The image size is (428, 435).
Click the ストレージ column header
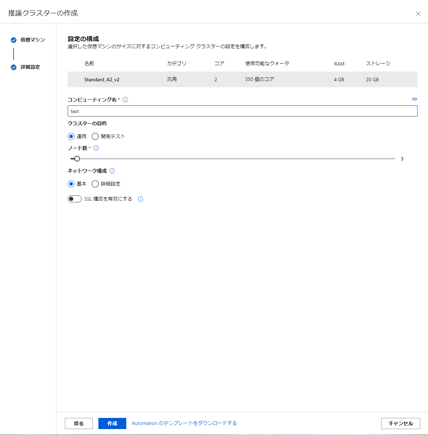click(378, 63)
